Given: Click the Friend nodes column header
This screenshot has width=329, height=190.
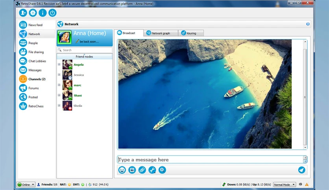Looking at the screenshot, I should [84, 57].
